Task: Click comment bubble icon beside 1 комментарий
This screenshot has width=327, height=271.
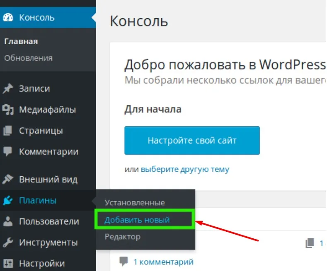Action: tap(124, 261)
